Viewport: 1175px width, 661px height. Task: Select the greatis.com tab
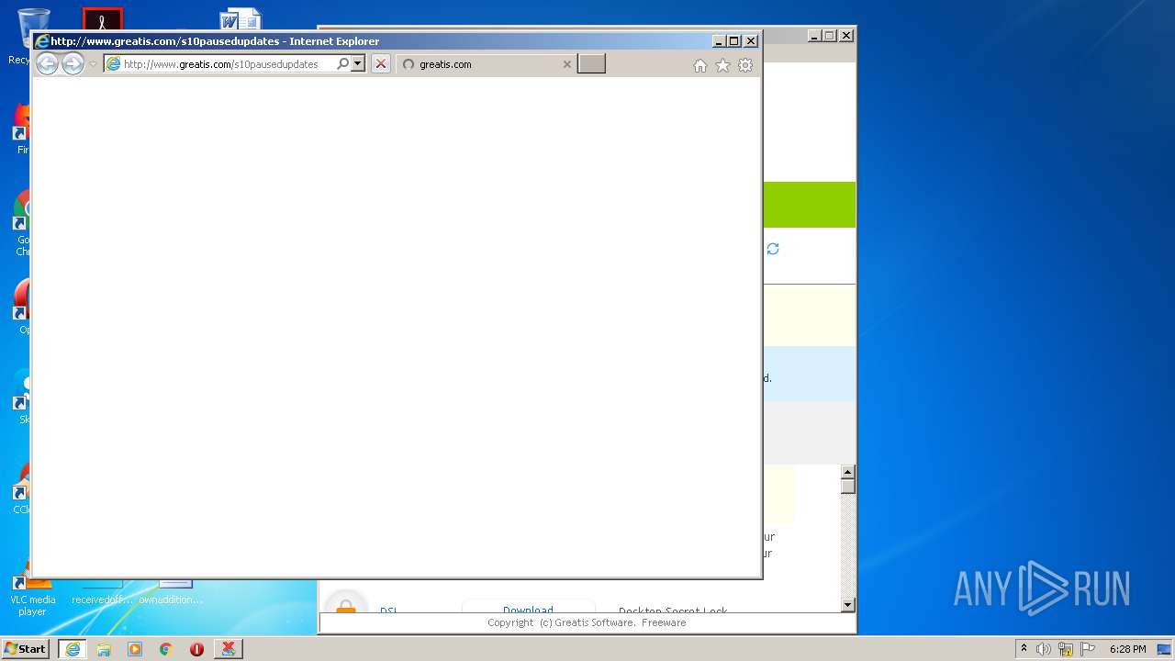pyautogui.click(x=487, y=64)
